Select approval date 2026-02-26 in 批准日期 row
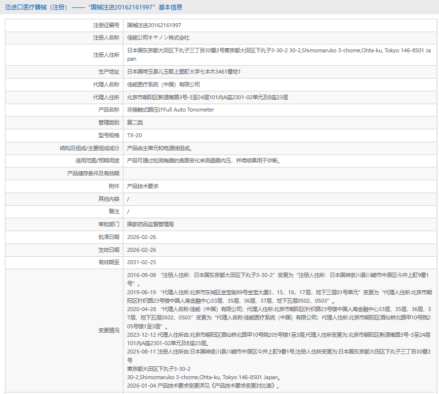 coord(141,237)
